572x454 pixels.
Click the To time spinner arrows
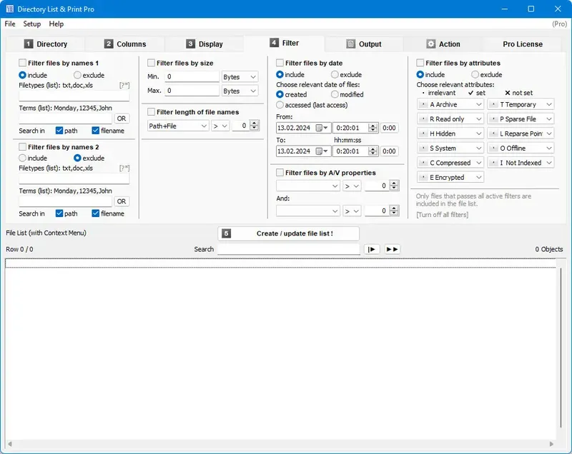[373, 151]
